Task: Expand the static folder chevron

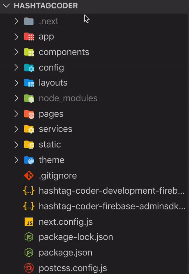Action: pyautogui.click(x=16, y=145)
